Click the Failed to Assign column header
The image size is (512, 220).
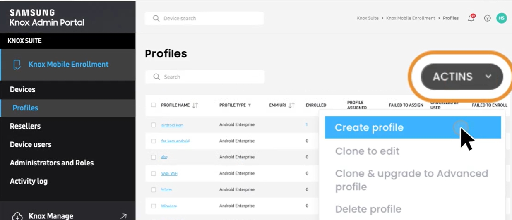pyautogui.click(x=406, y=105)
